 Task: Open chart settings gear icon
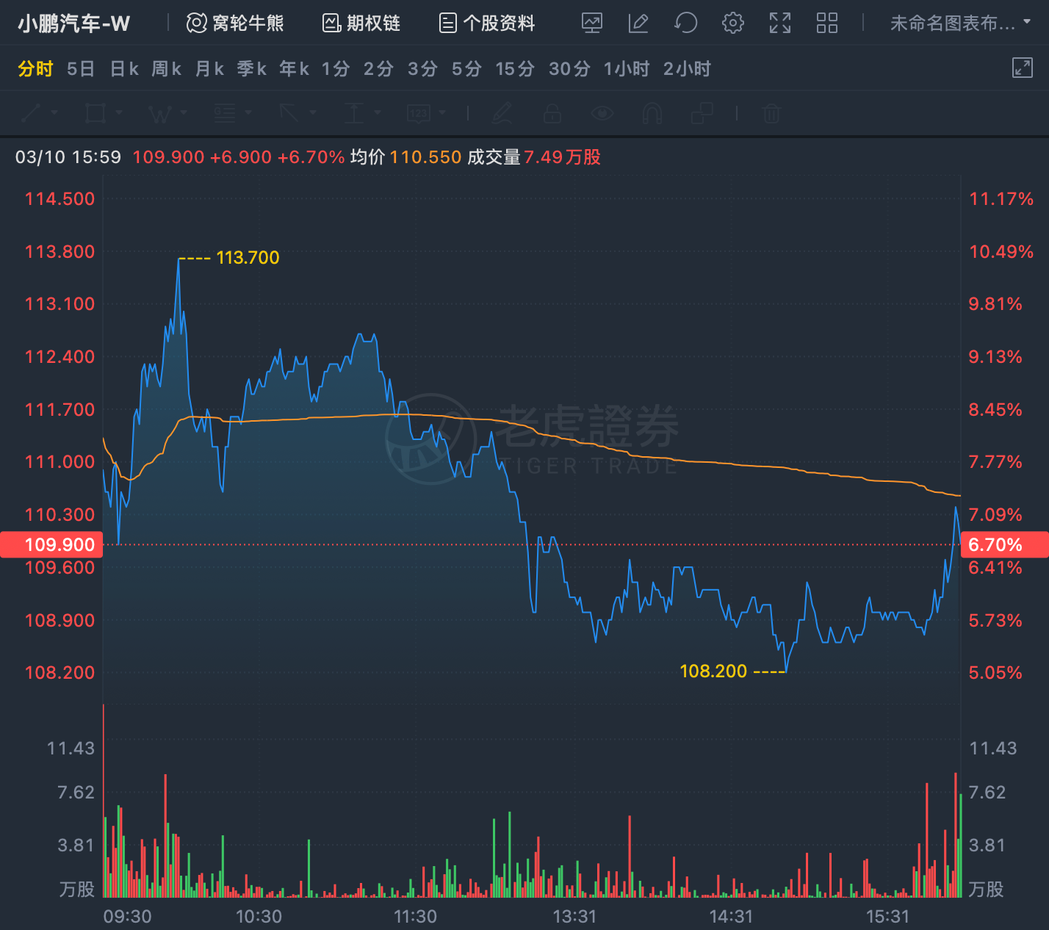point(732,24)
